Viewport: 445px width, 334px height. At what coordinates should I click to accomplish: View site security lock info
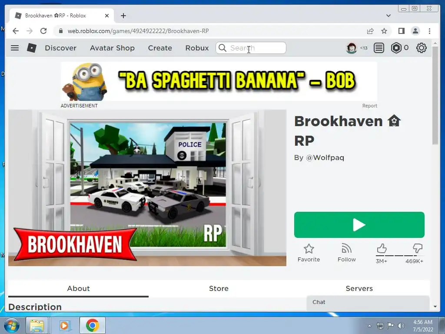(61, 31)
